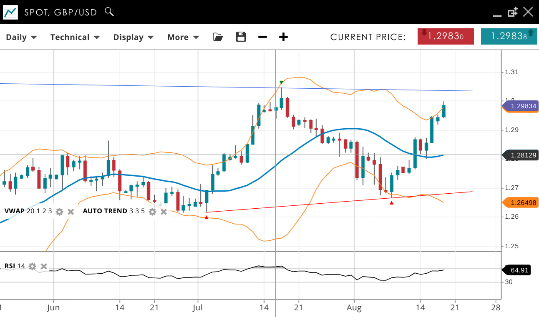This screenshot has width=539, height=317.
Task: Remove the VWAP indicator
Action: click(x=71, y=212)
